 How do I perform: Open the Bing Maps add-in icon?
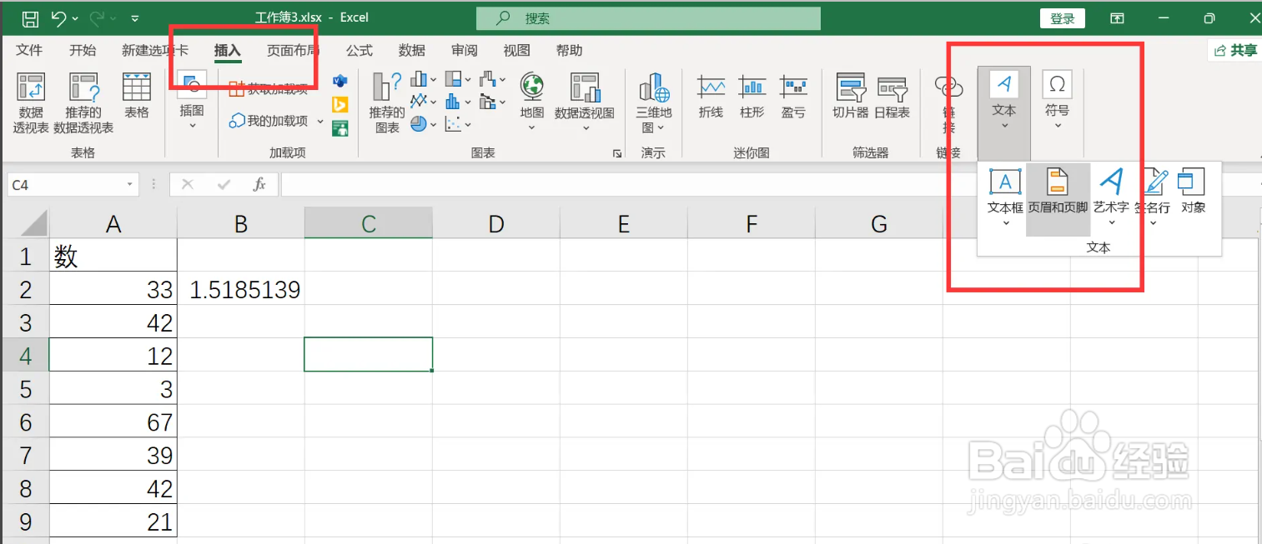tap(339, 105)
